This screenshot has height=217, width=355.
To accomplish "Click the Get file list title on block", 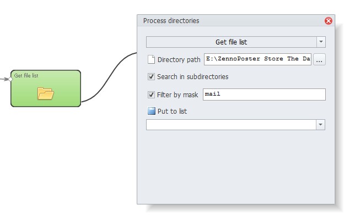I will (x=26, y=76).
